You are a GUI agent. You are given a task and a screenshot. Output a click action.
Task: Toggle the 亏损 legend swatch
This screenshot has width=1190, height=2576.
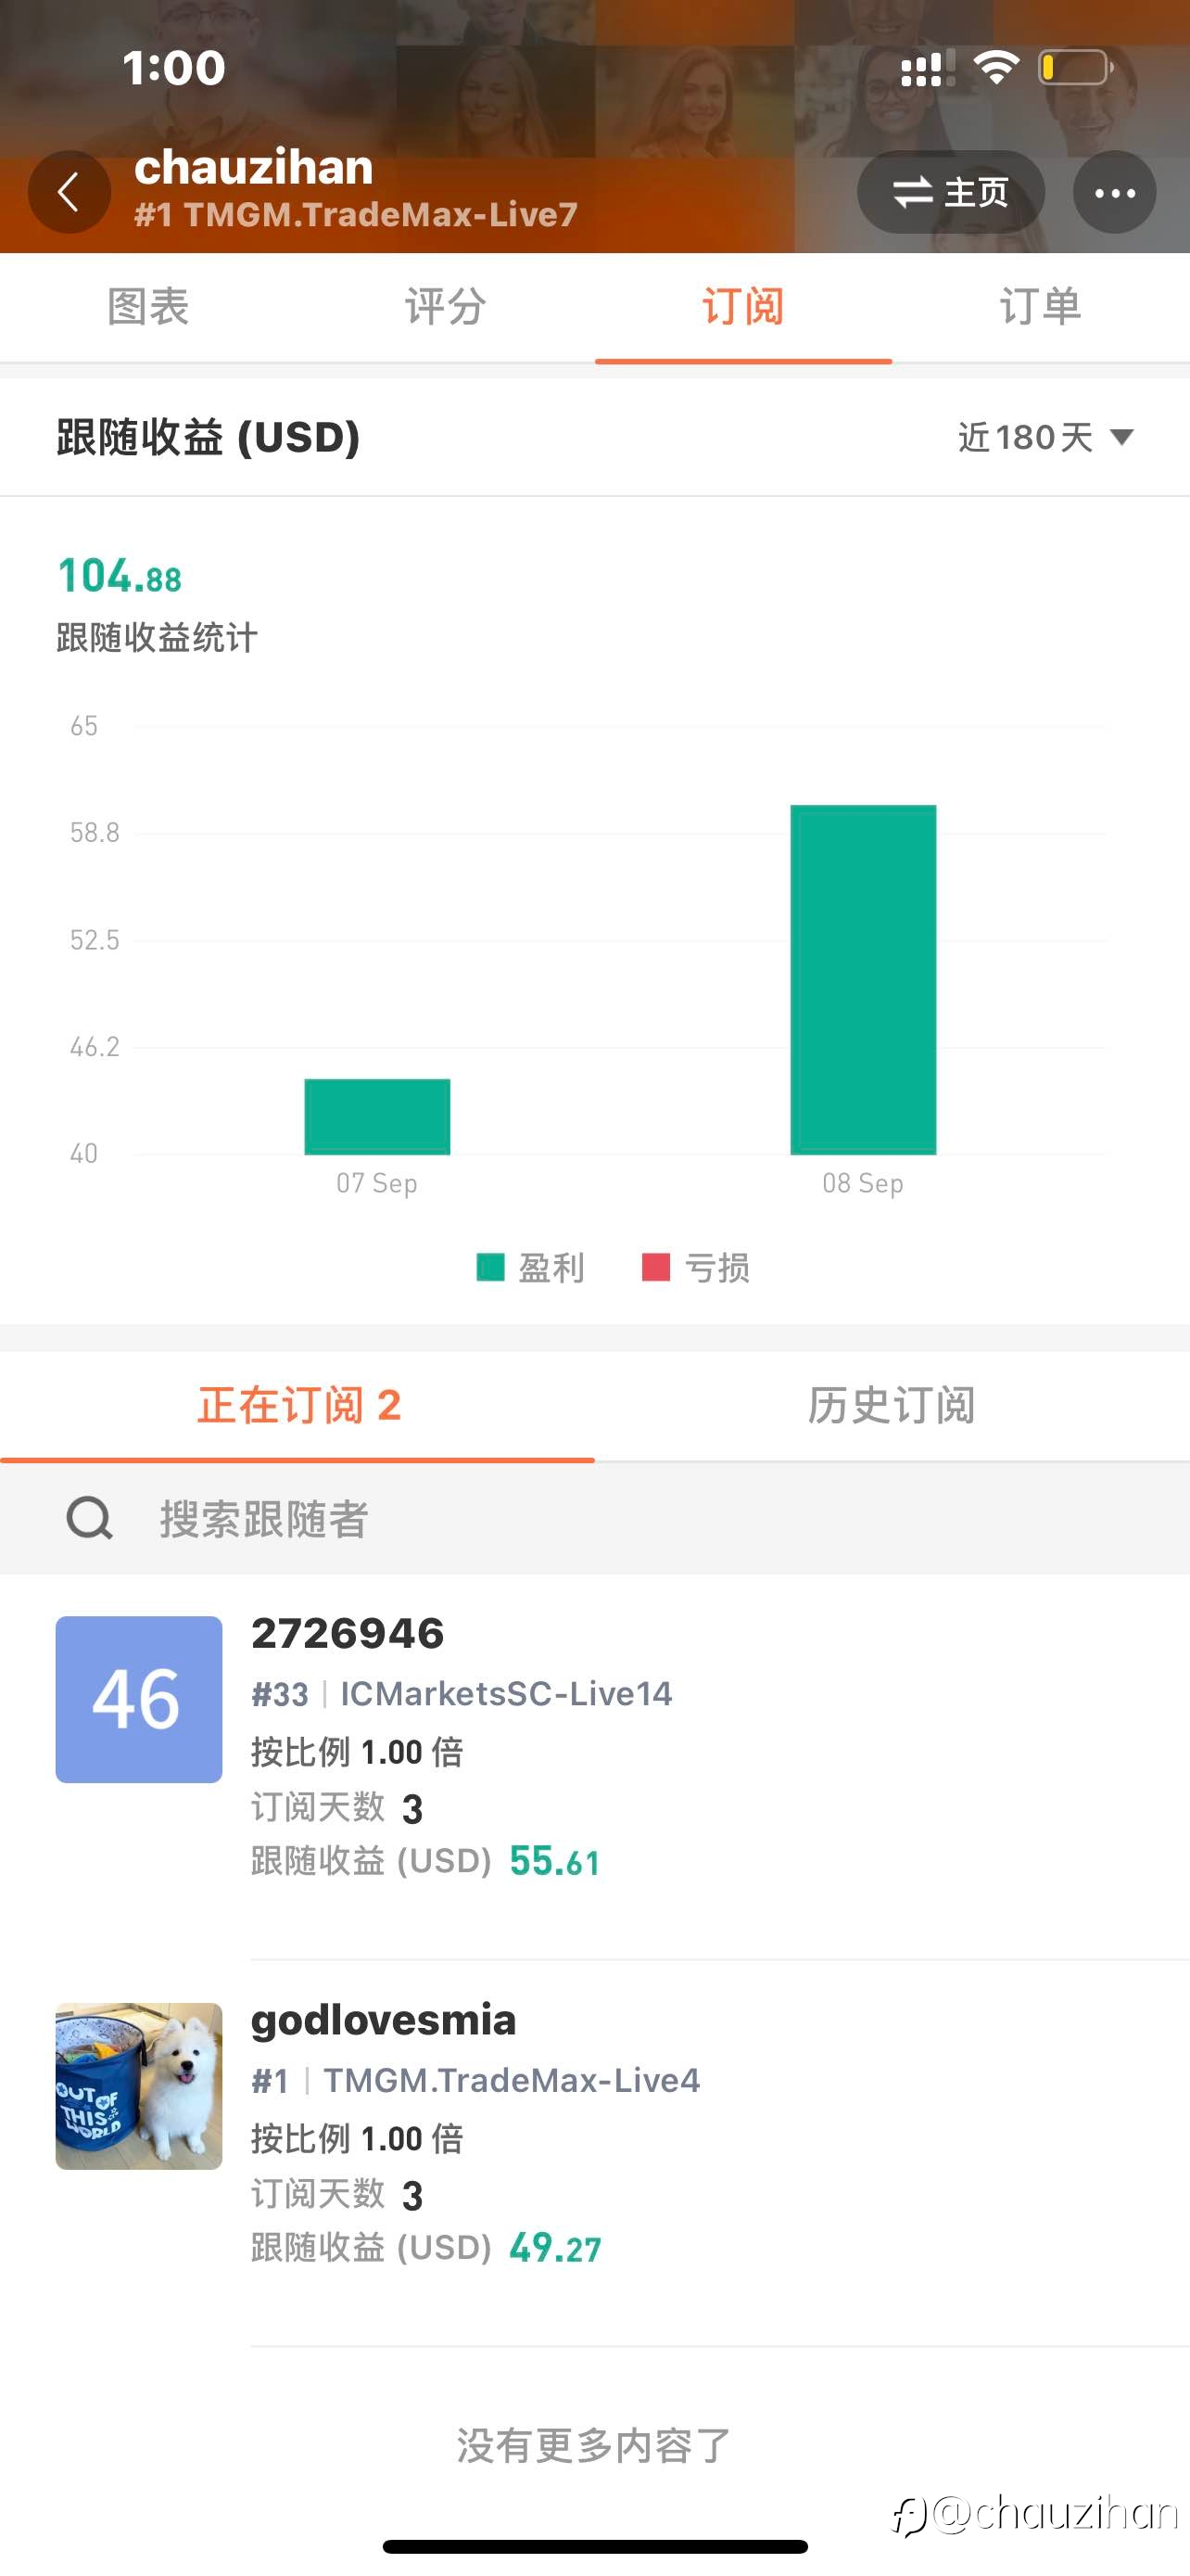pyautogui.click(x=655, y=1267)
